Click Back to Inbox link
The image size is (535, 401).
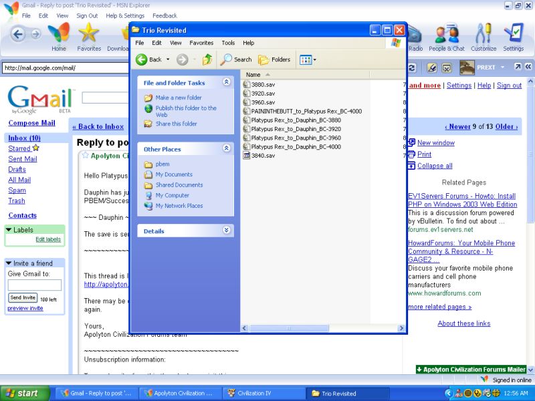98,127
